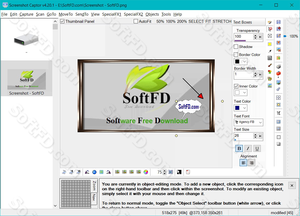Screen dimensions: 300x216
Task: Click the red toolbox icon
Action: (x=279, y=73)
